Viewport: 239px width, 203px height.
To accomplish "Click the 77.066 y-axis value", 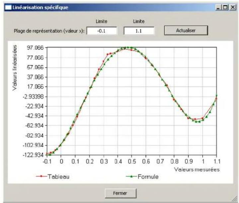I will point(35,58).
